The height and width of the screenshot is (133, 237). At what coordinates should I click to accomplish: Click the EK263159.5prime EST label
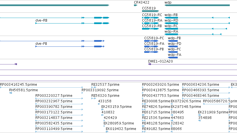point(116,107)
